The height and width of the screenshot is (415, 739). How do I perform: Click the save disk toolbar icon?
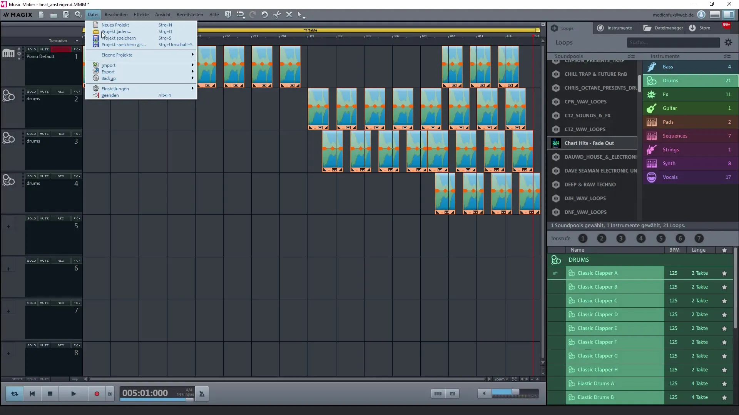(x=66, y=15)
